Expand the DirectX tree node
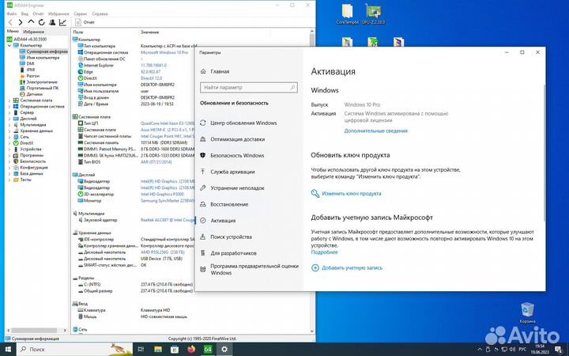This screenshot has height=356, width=569. coord(9,143)
